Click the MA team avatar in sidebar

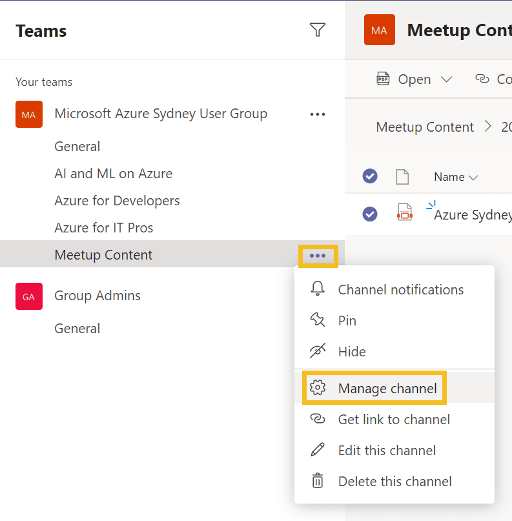click(x=29, y=114)
